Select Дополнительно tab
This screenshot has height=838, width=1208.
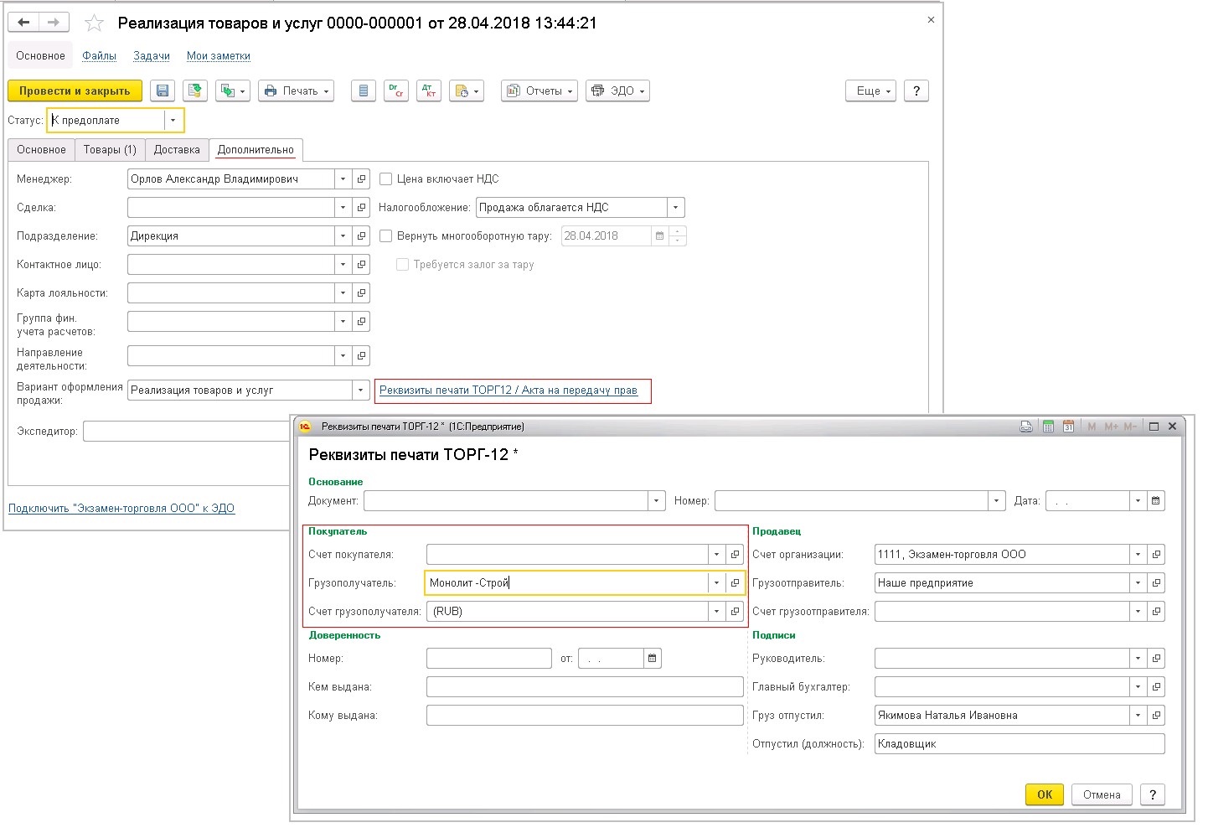[256, 149]
